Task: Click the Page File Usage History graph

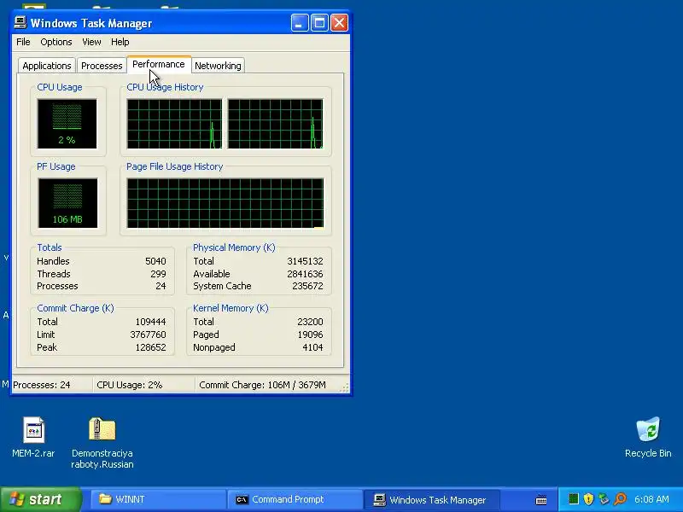Action: click(x=225, y=203)
